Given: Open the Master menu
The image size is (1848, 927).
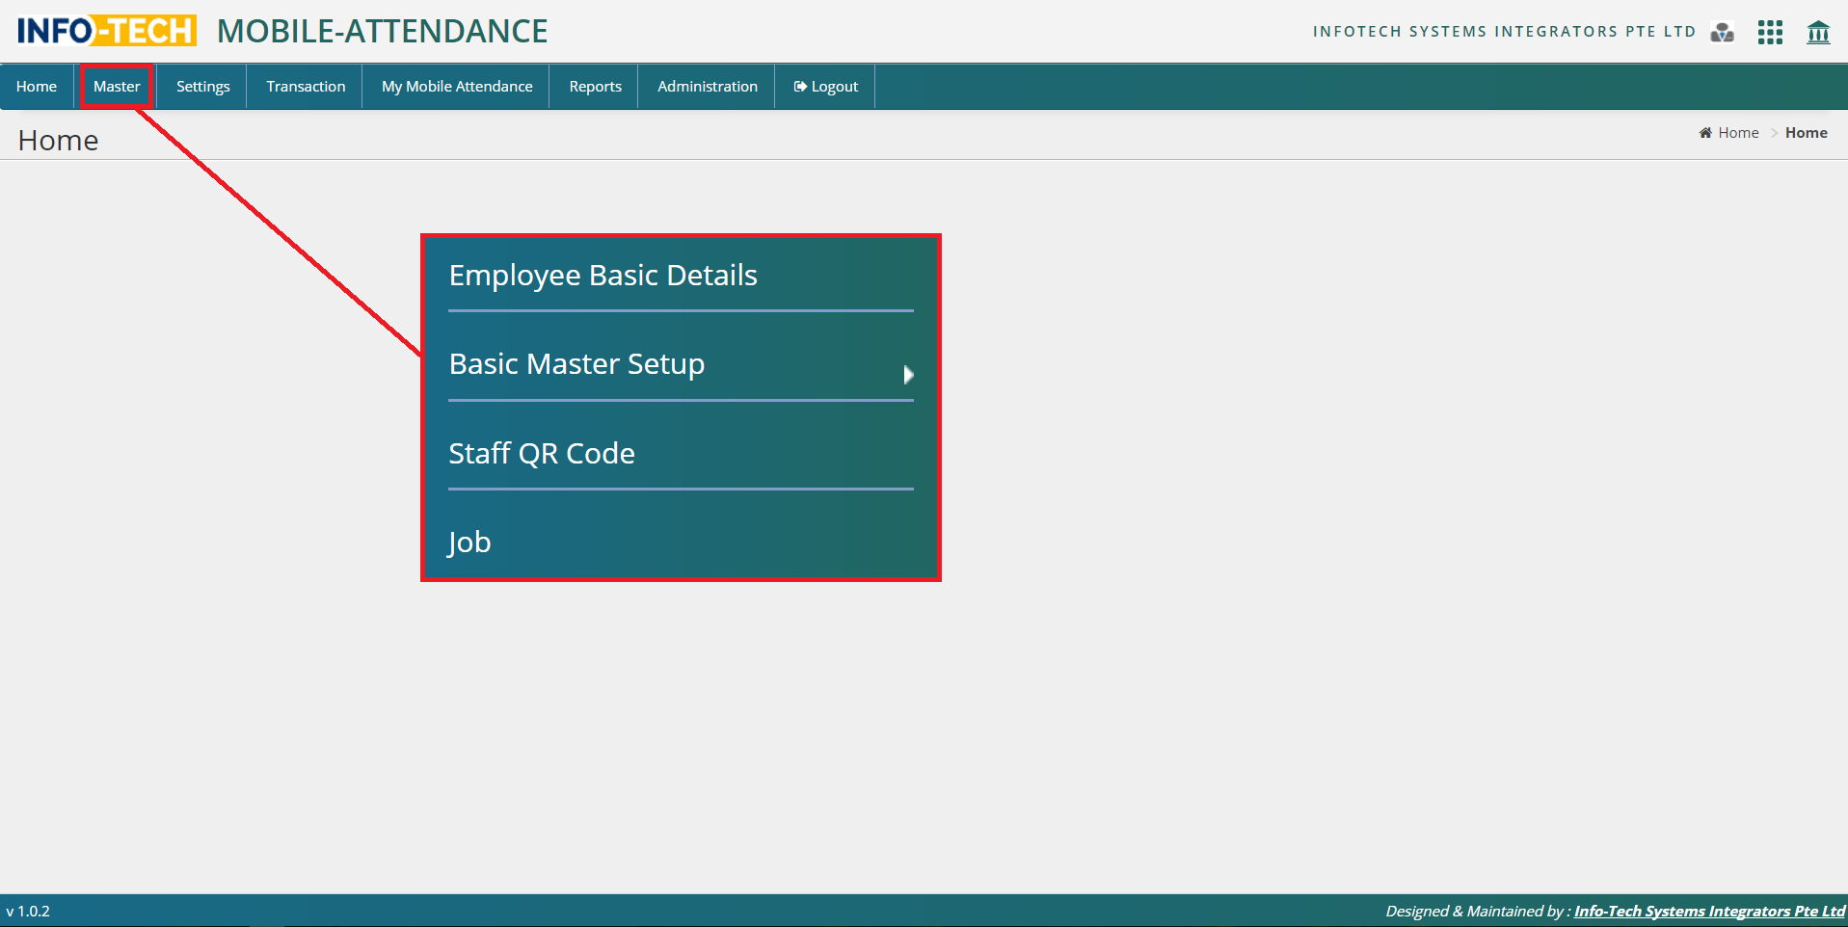Looking at the screenshot, I should [117, 87].
